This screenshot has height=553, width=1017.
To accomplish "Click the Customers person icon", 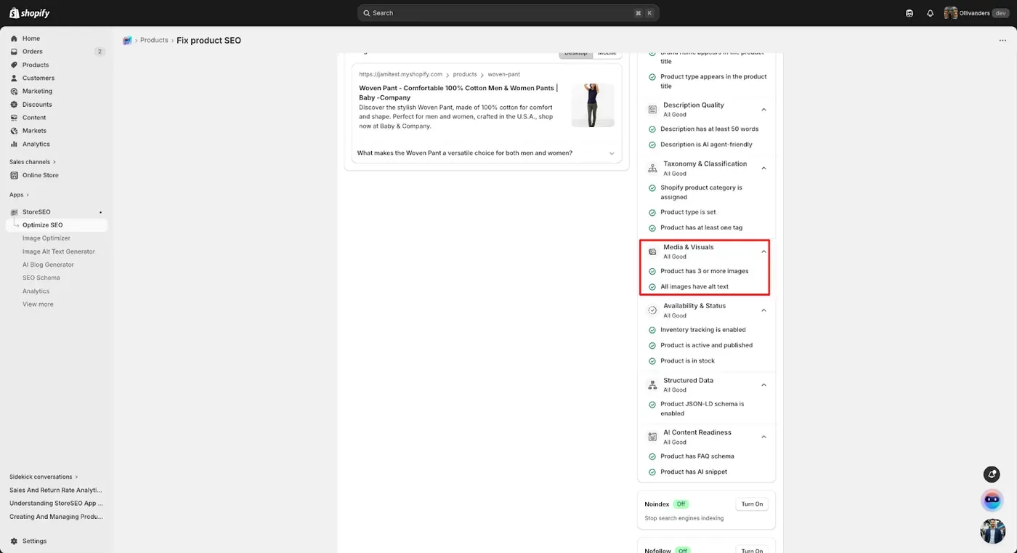I will [x=14, y=78].
